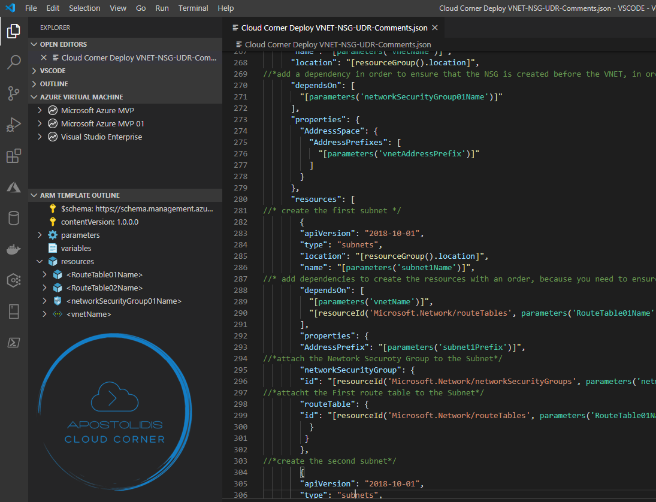The image size is (656, 502).
Task: Open the PowerShell icon in activity bar
Action: [x=14, y=343]
